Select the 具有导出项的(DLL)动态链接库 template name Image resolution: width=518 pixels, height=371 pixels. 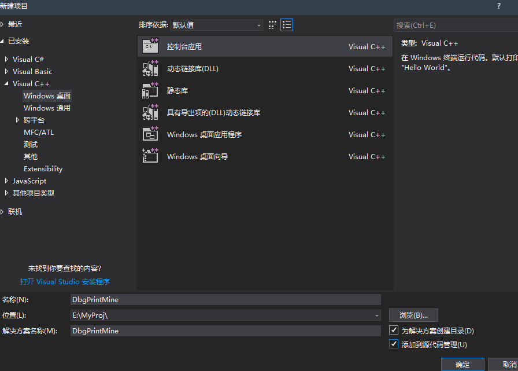(x=213, y=113)
